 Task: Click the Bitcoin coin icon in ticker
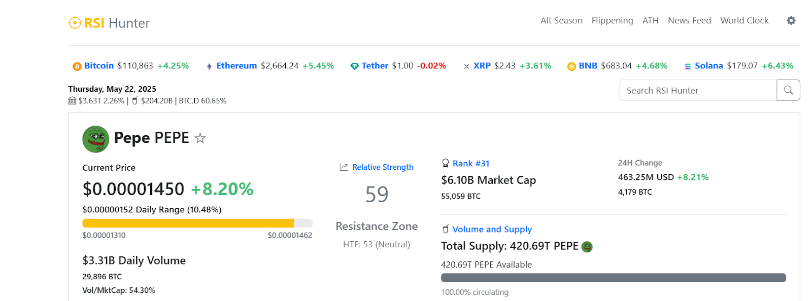[77, 66]
